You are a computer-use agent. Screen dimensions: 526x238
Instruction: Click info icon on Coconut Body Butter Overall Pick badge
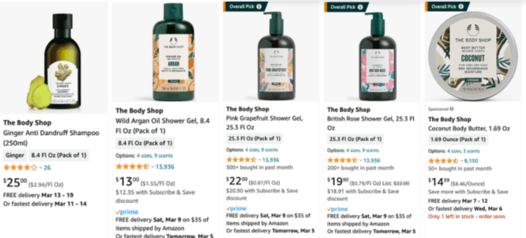click(x=461, y=6)
